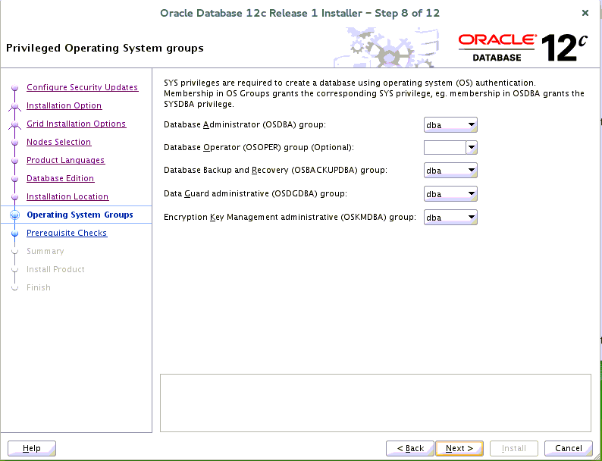
Task: Click the Help button
Action: click(32, 448)
